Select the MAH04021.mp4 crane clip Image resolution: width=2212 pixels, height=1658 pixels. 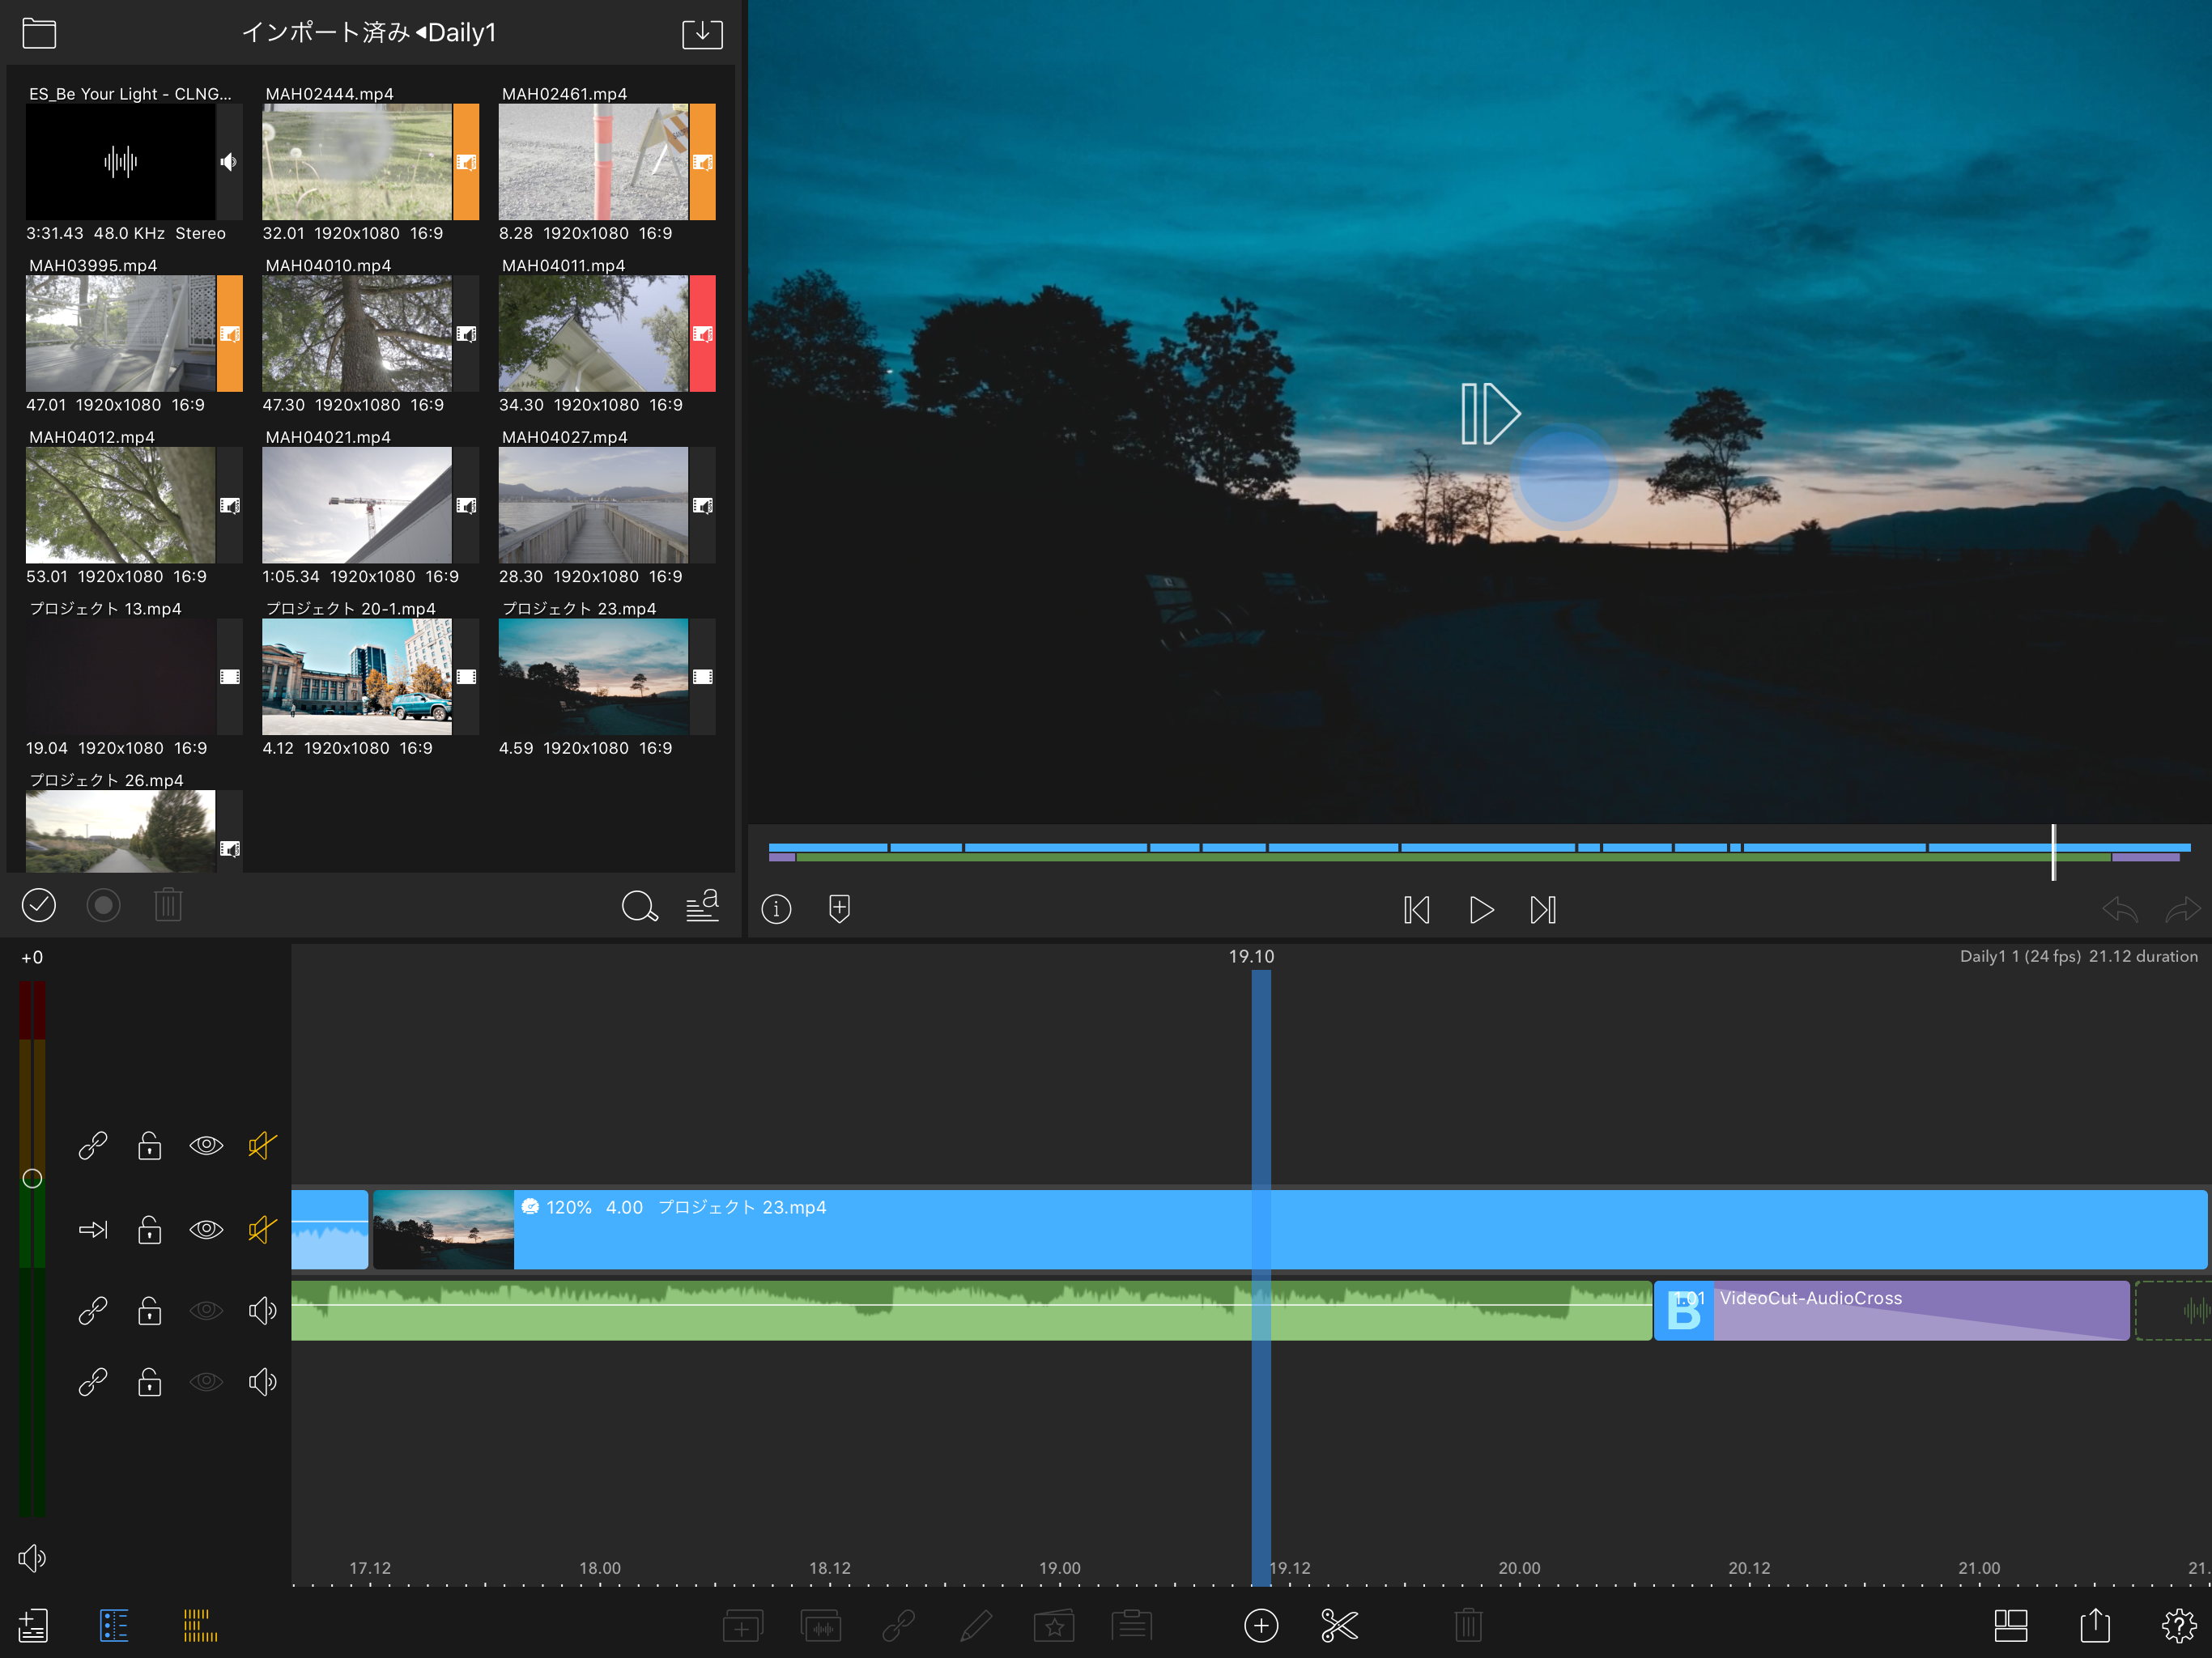coord(356,505)
